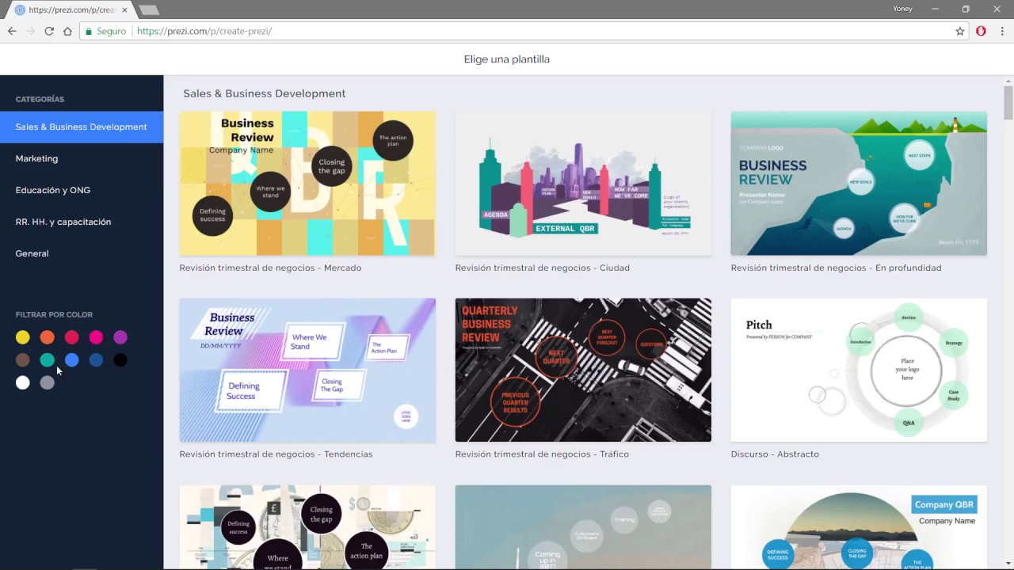Filter templates by orange color

coord(48,337)
